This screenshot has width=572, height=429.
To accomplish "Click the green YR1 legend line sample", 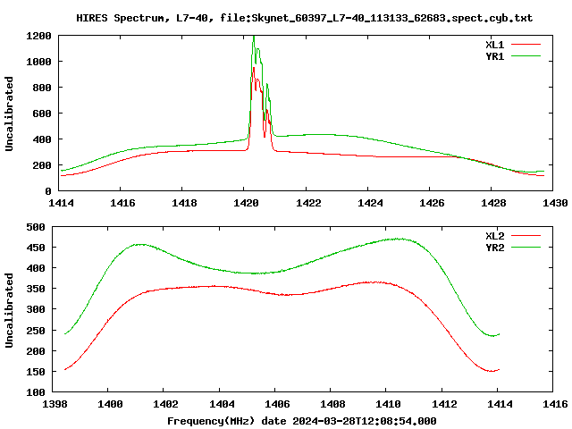I will coord(526,56).
